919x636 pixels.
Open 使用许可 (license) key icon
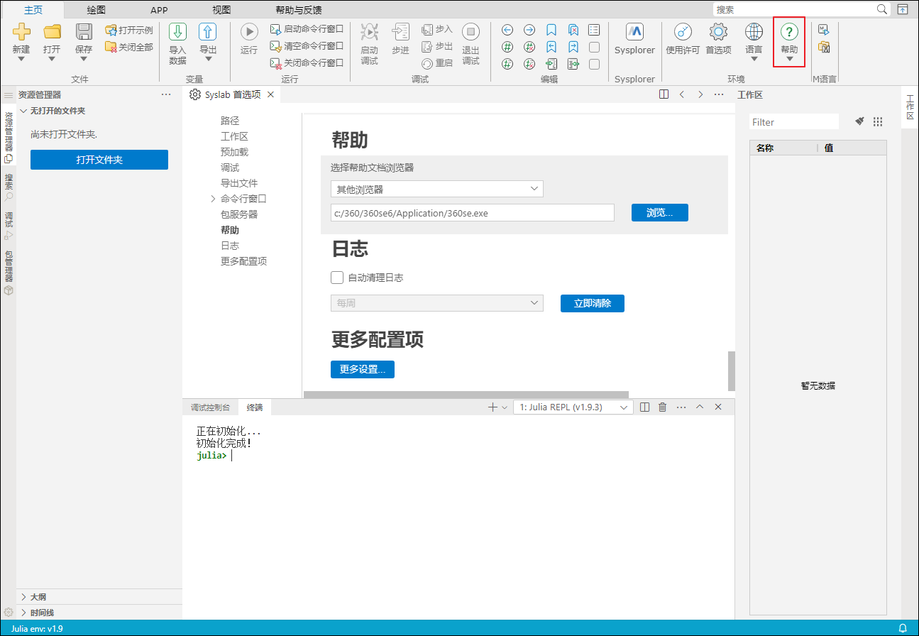point(683,33)
